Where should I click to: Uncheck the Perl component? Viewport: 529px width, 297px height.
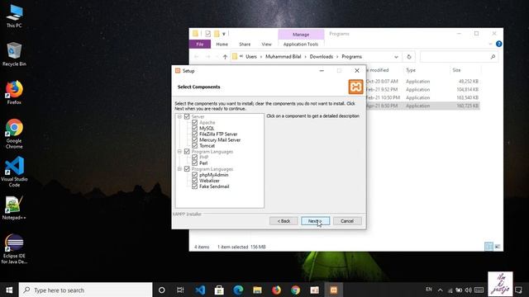195,163
